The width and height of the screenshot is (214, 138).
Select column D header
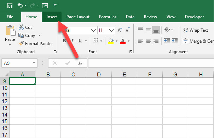click(99, 74)
